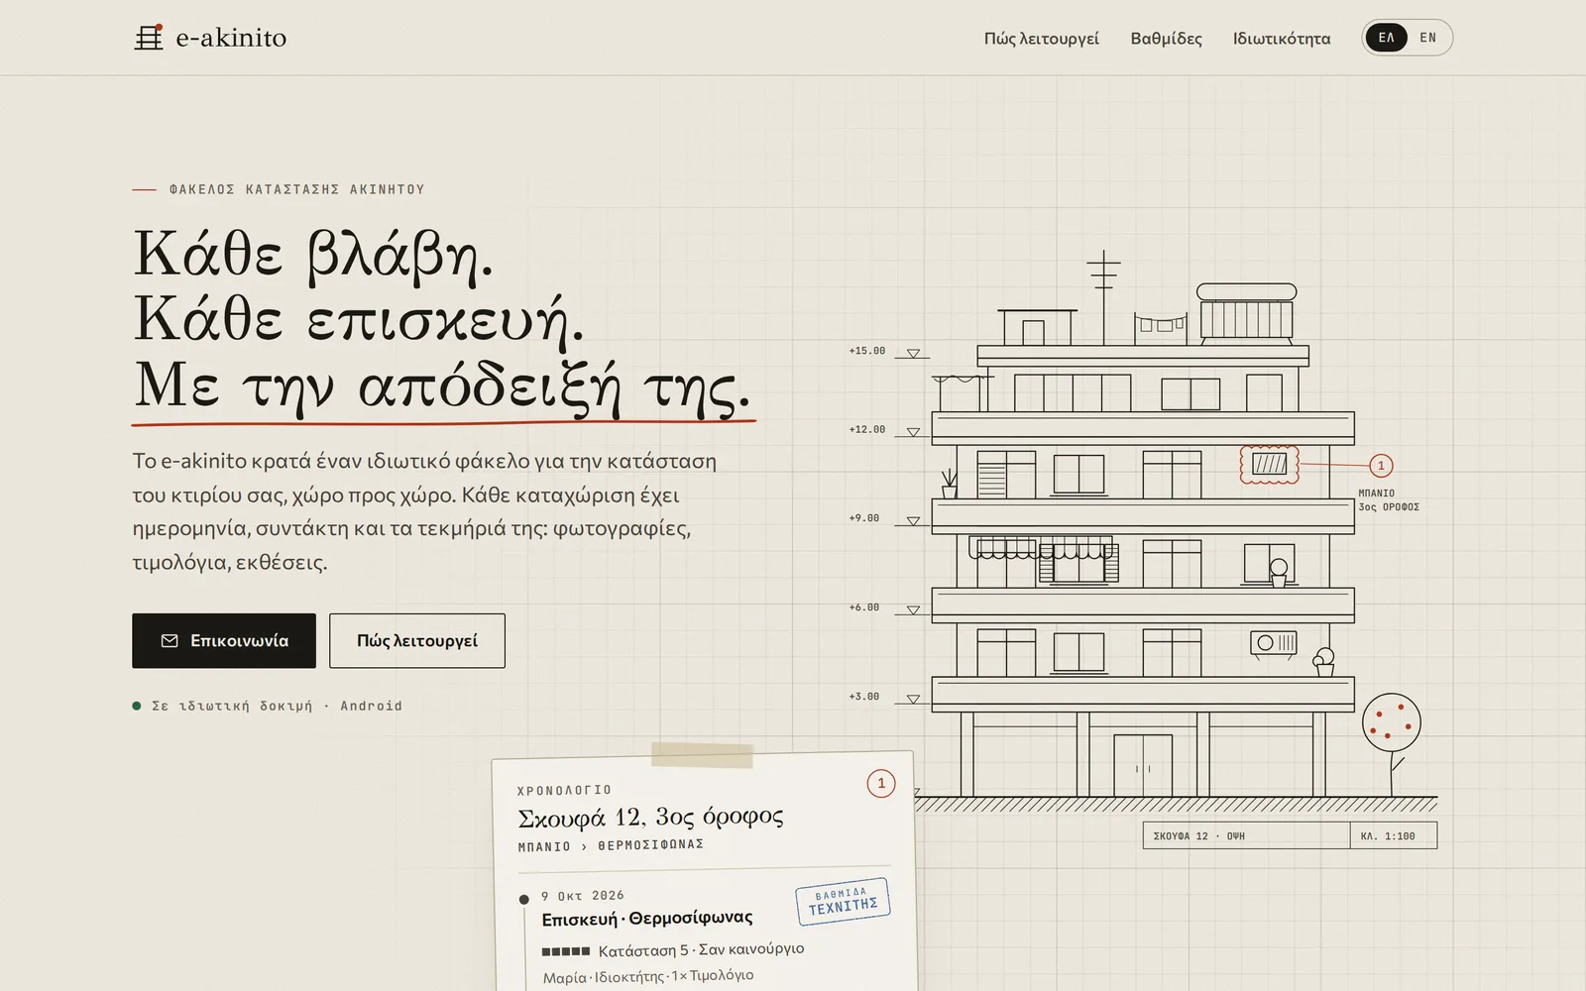Click the ΒΑΘΜΙΔΑ ΤΕΧΝΙΤΗΣ stamp badge

point(843,901)
